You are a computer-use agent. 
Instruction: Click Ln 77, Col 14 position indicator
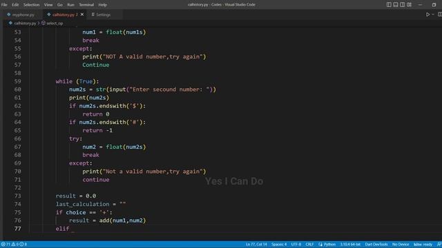pos(256,245)
